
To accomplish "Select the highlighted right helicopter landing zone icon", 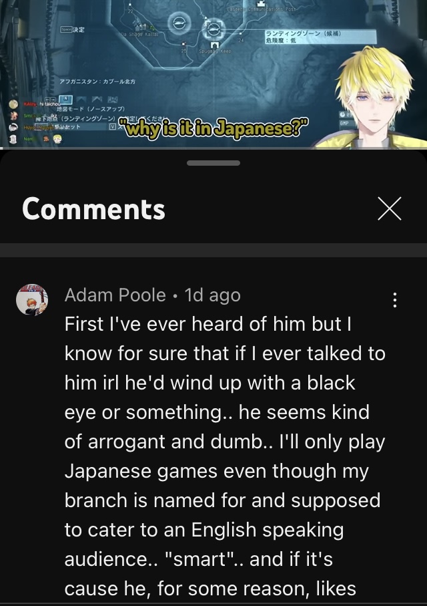I will pyautogui.click(x=213, y=29).
